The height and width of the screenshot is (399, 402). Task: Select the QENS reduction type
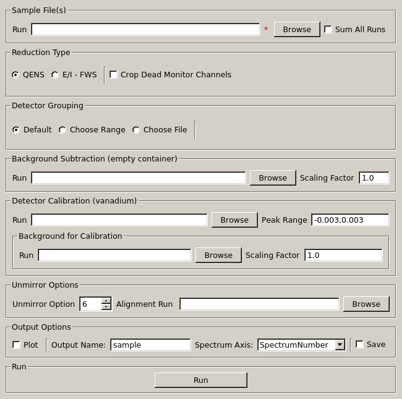point(16,75)
